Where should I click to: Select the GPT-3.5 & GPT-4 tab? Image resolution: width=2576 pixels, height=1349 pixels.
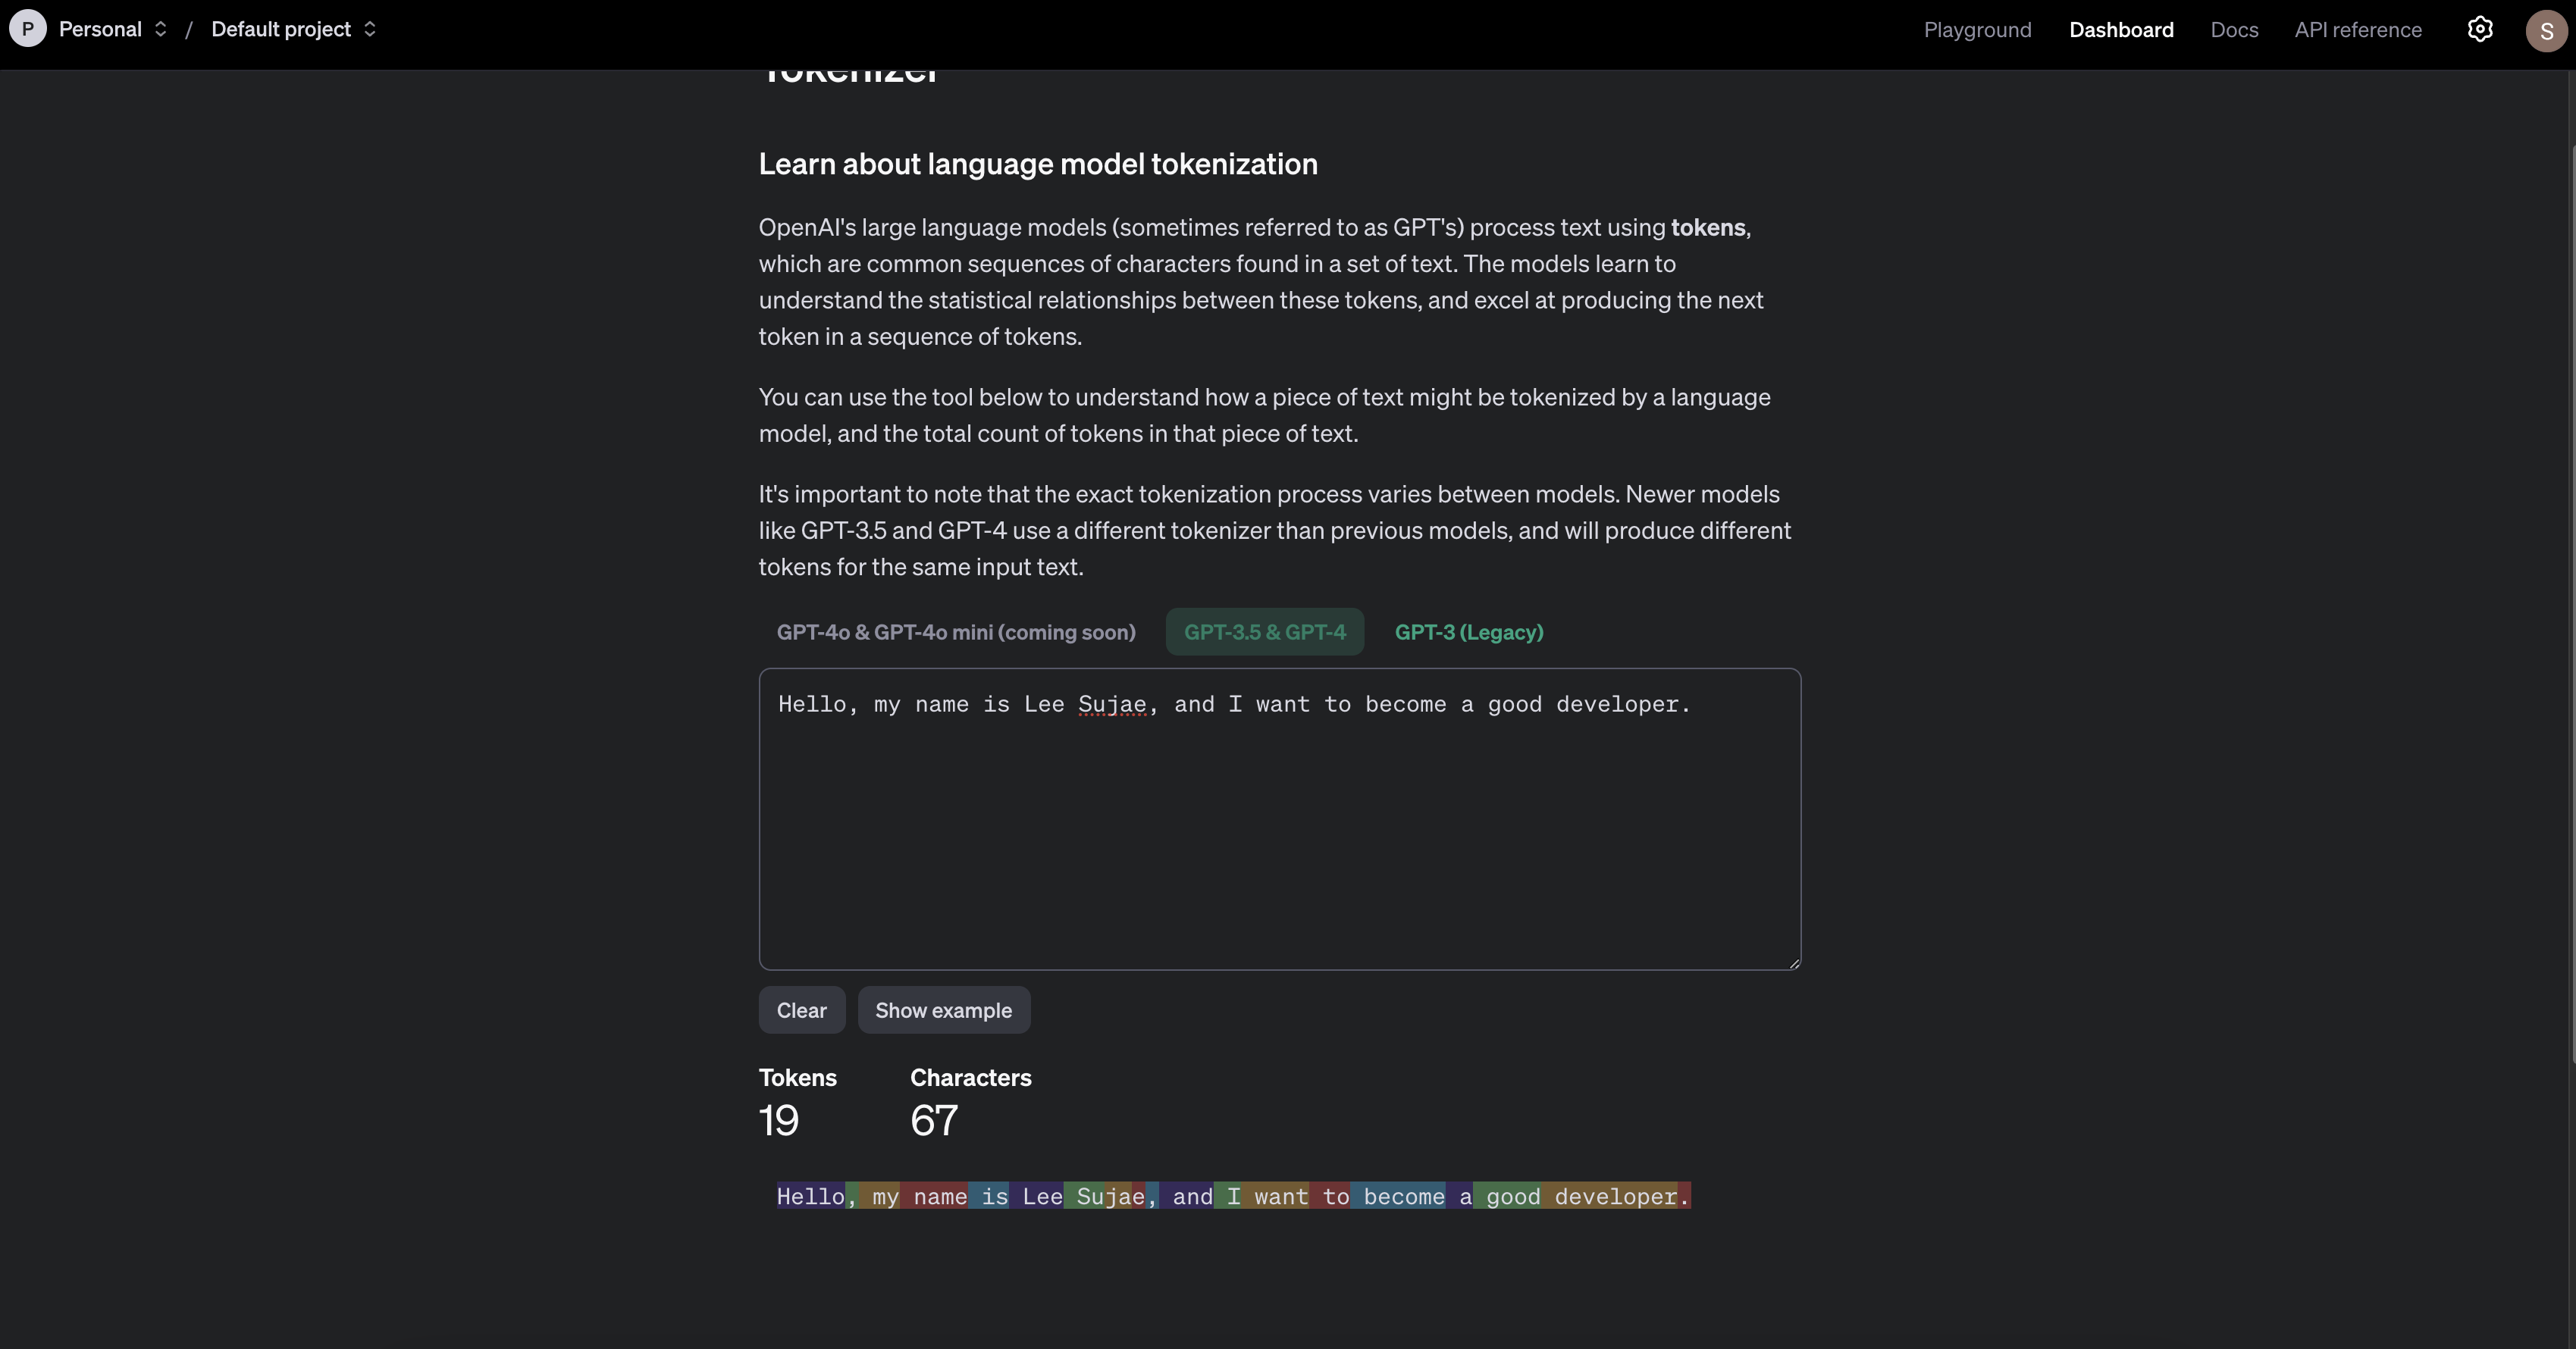click(x=1264, y=632)
